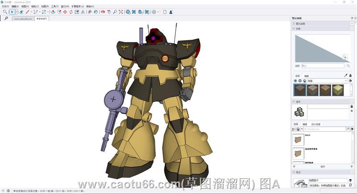Screen dimensions: 357x194
Task: Activate the Pan hand tool
Action: [x=109, y=12]
